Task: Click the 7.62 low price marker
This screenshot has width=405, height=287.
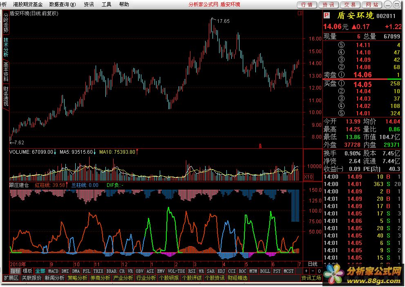Action: (19, 143)
